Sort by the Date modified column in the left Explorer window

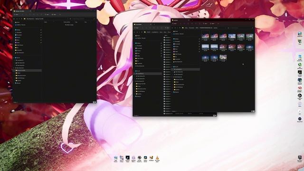(x=66, y=22)
